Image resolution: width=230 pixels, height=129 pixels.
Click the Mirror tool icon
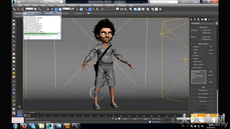pyautogui.click(x=122, y=9)
